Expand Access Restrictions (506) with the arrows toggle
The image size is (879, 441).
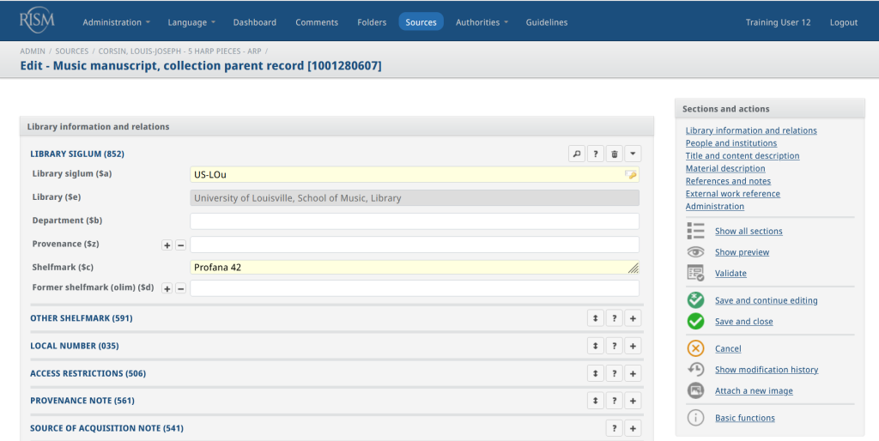pyautogui.click(x=594, y=374)
